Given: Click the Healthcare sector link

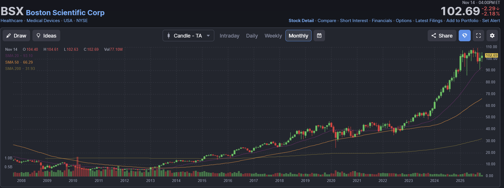Looking at the screenshot, I should pos(11,21).
